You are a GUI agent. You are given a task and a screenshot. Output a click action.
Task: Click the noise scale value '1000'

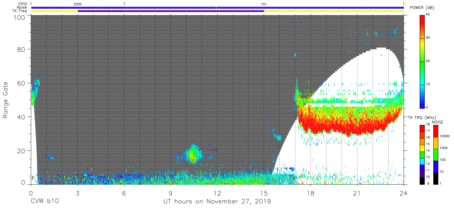444,148
